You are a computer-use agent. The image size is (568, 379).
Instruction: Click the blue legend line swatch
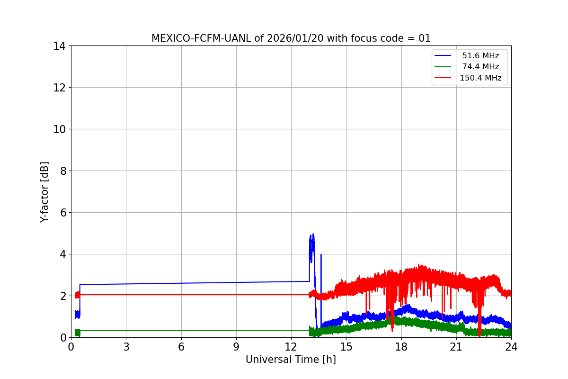click(x=444, y=56)
